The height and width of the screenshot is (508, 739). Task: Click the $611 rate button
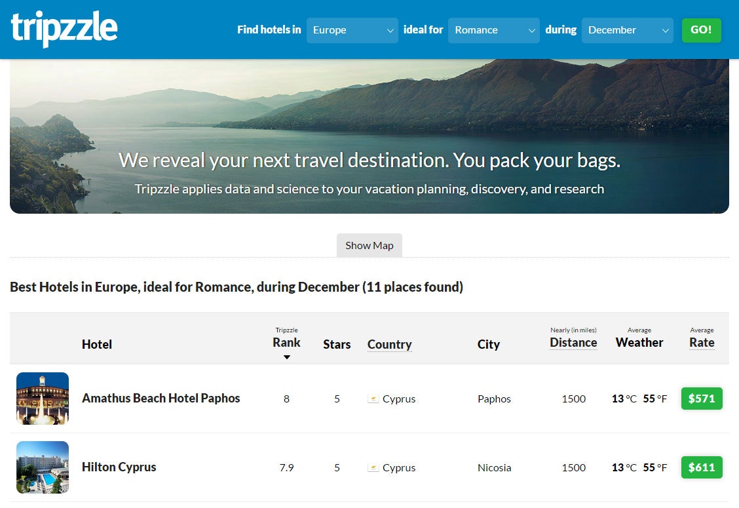(x=702, y=467)
